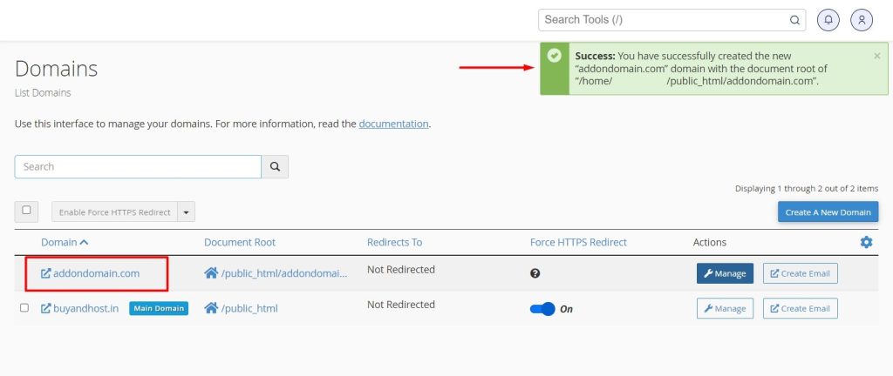Dismiss the success notification with the X

[876, 56]
